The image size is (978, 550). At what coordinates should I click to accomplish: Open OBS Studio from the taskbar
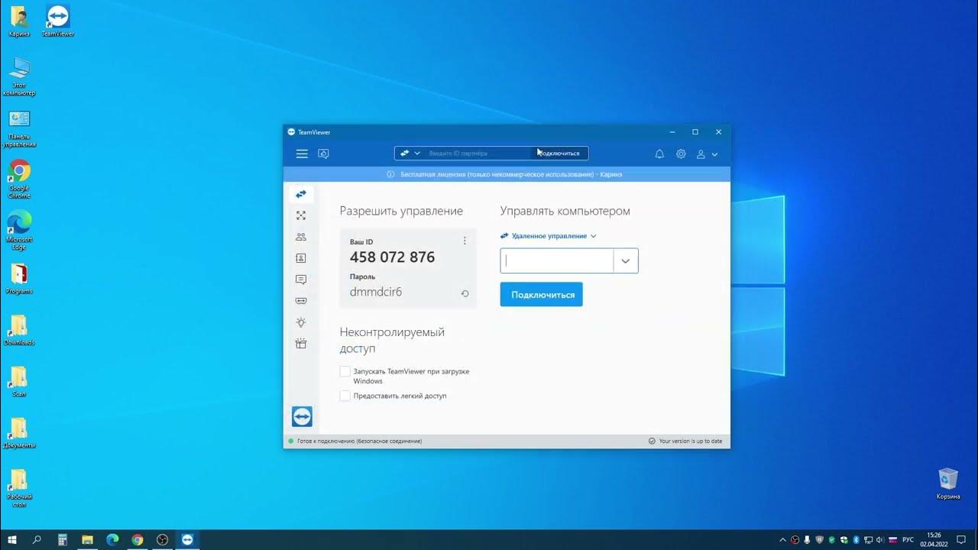(162, 539)
